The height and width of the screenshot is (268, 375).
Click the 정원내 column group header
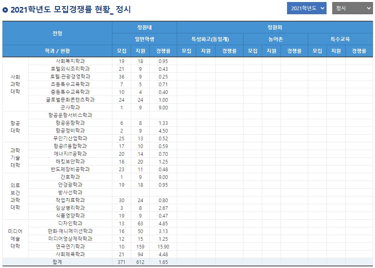[145, 28]
